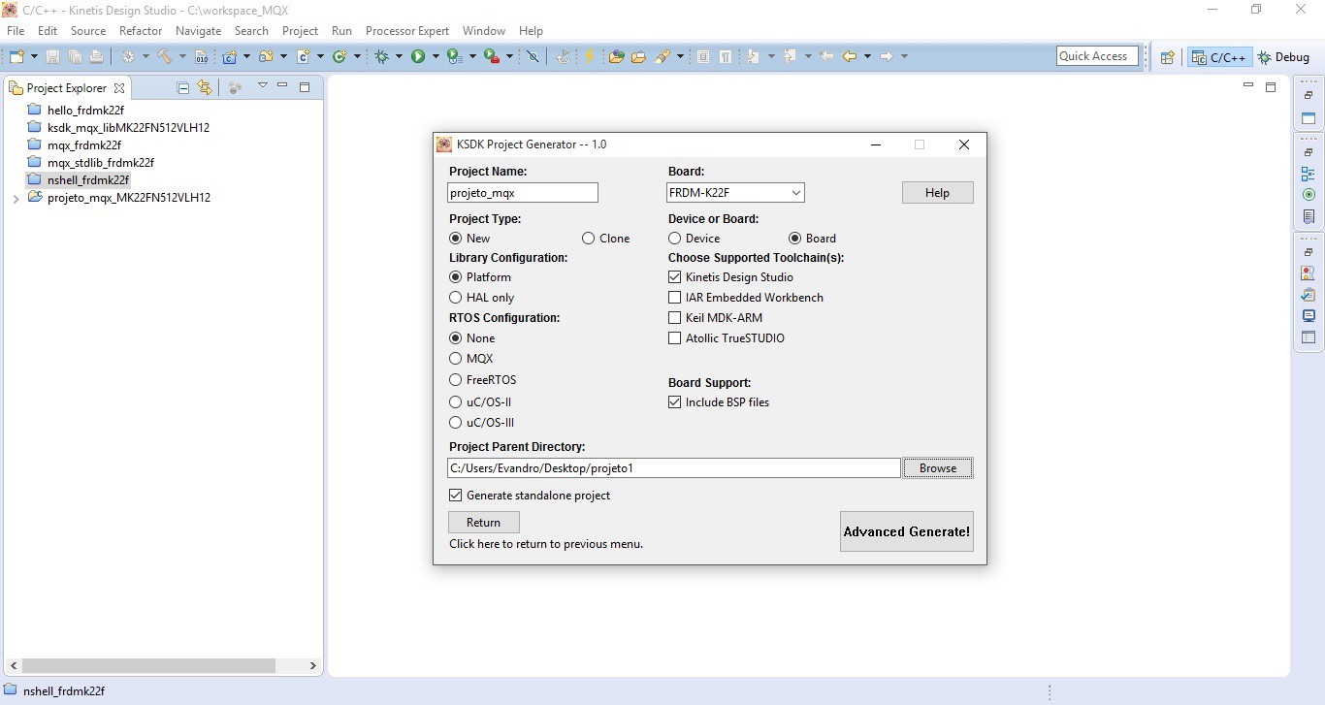Click the Project Name input field

coord(523,193)
